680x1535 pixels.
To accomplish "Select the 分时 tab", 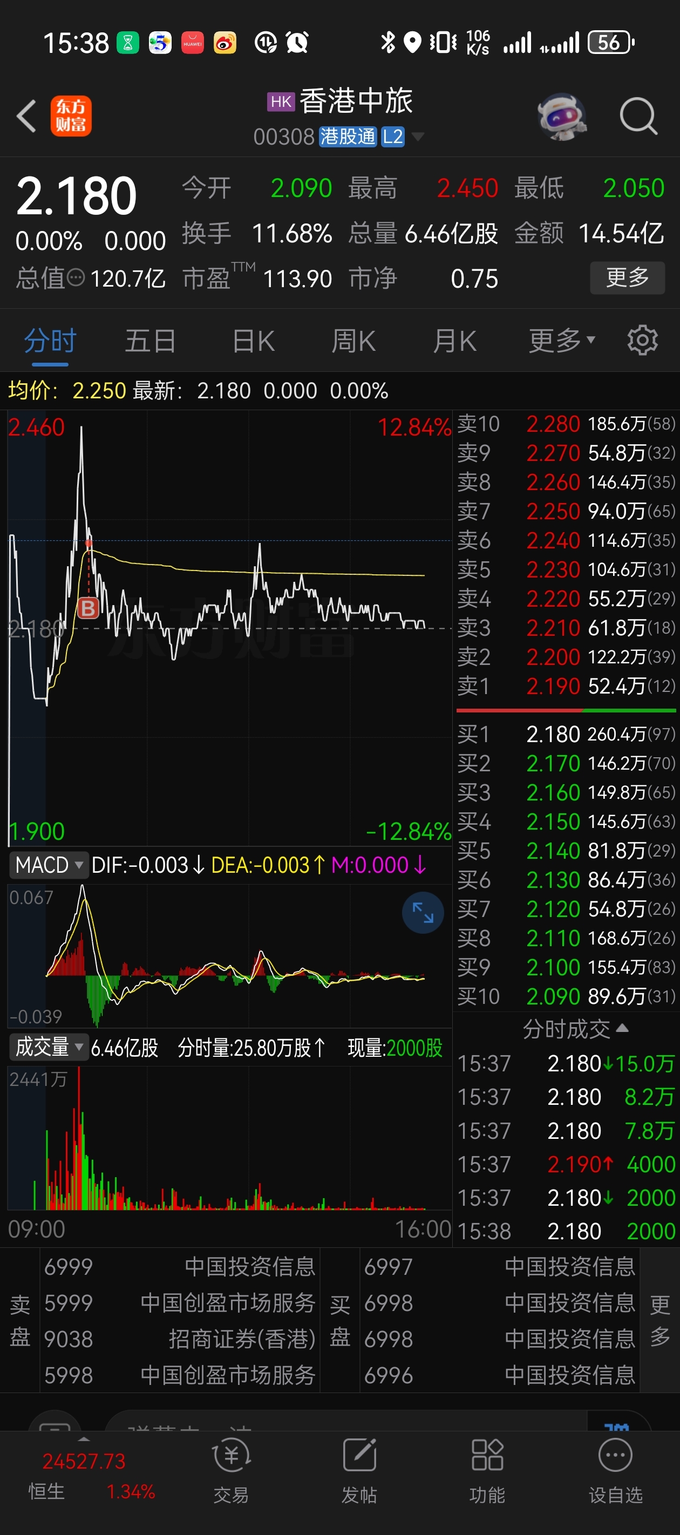I will (x=50, y=341).
